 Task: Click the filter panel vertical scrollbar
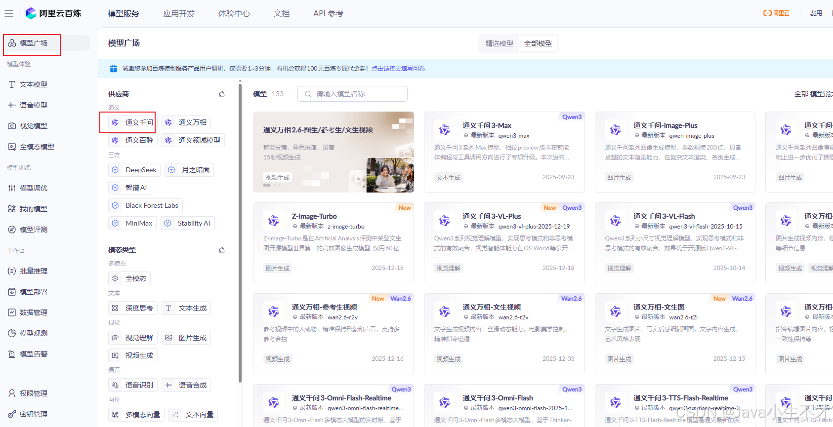point(240,232)
